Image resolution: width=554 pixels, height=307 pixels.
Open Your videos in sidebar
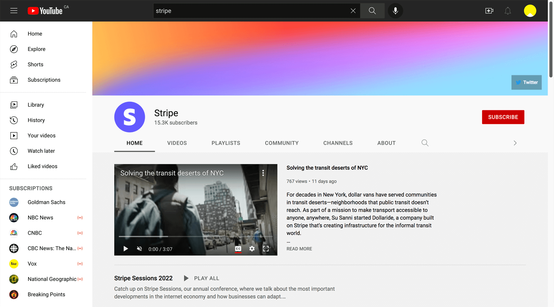(x=43, y=135)
